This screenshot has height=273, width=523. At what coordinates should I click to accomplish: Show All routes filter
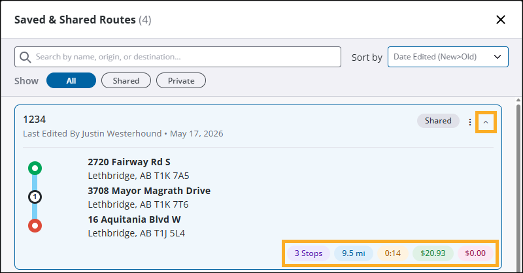pyautogui.click(x=71, y=81)
